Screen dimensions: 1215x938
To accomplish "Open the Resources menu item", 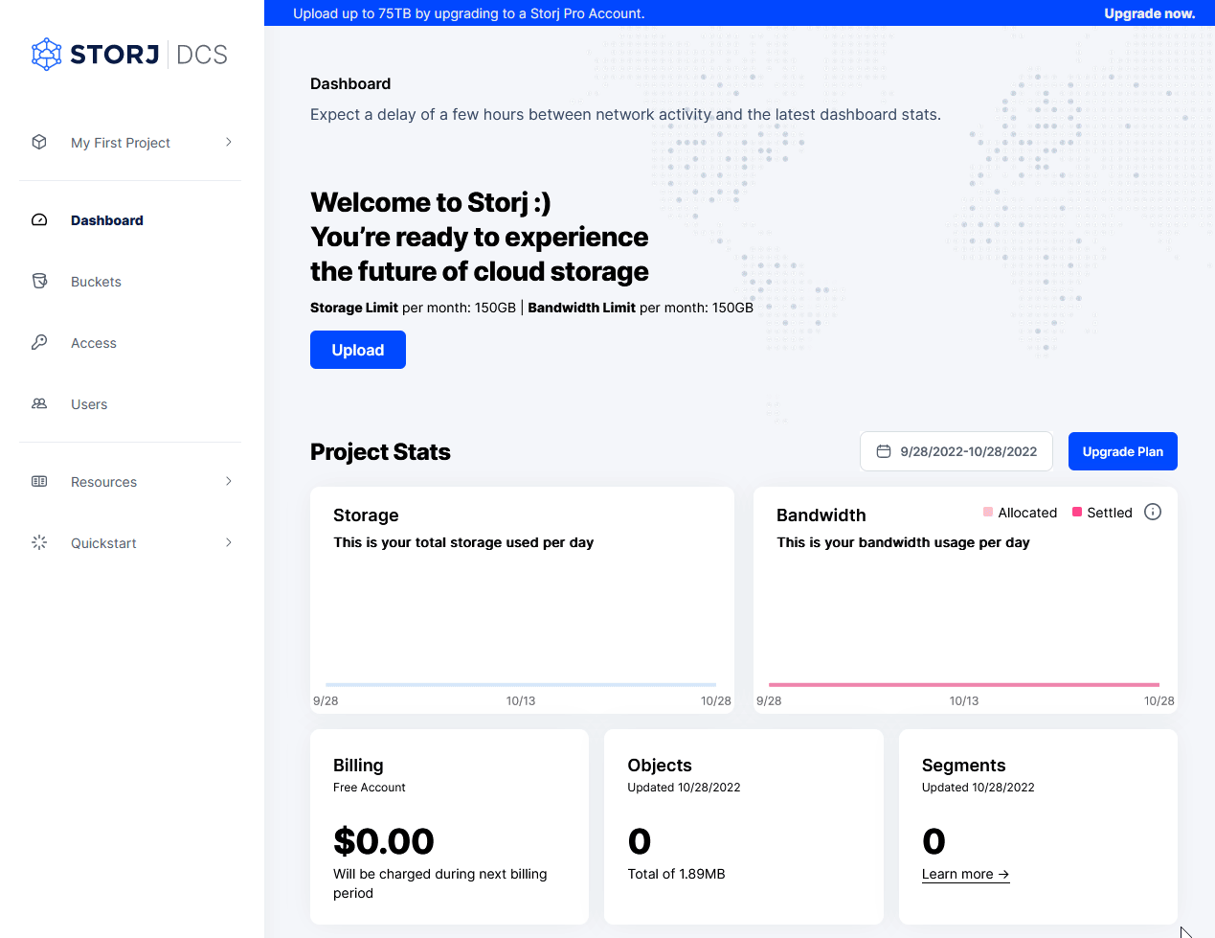I will (x=130, y=482).
